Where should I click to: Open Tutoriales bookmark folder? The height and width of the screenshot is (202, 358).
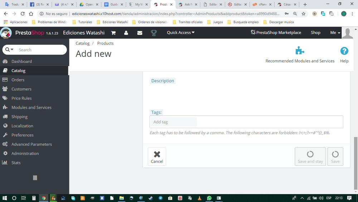pos(82,22)
